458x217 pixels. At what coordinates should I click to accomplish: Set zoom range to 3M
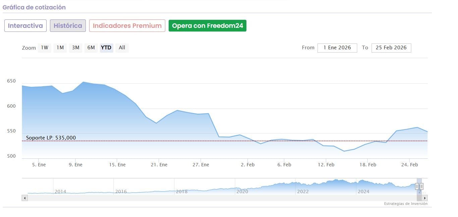click(x=76, y=48)
